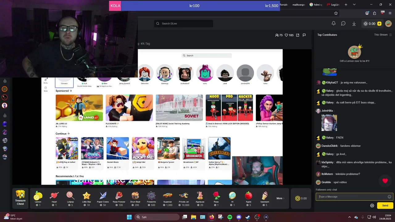Click IdaSpinky's username in chat
Screen dimensions: 395x222
(x=327, y=162)
